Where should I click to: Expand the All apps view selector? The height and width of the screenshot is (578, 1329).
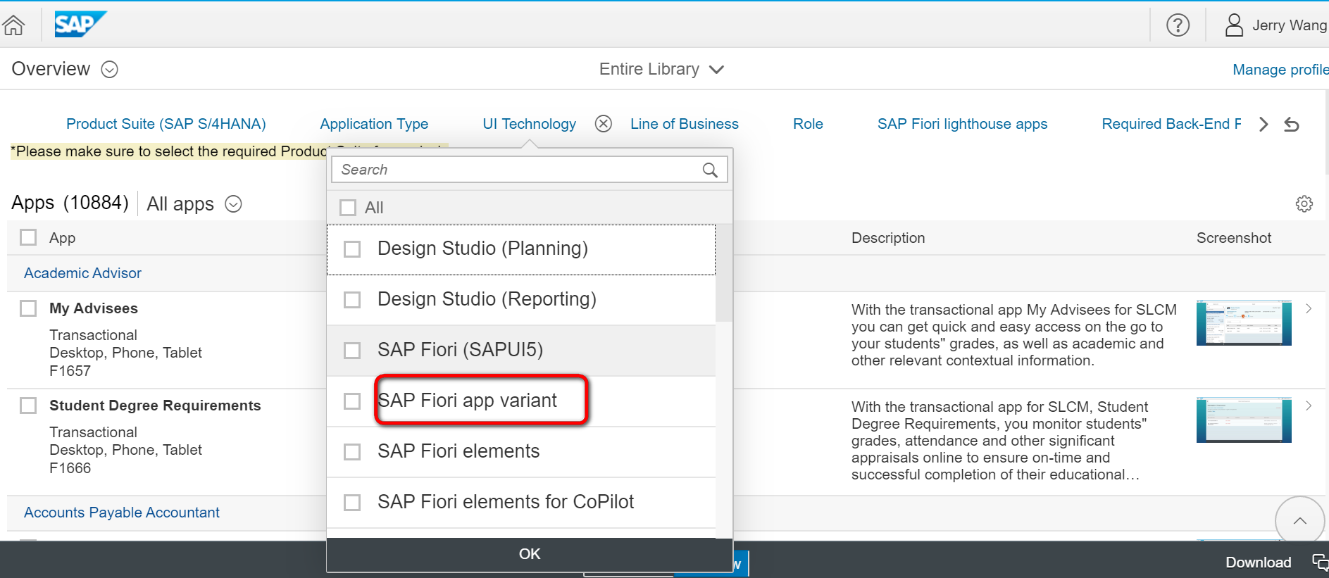pyautogui.click(x=233, y=204)
